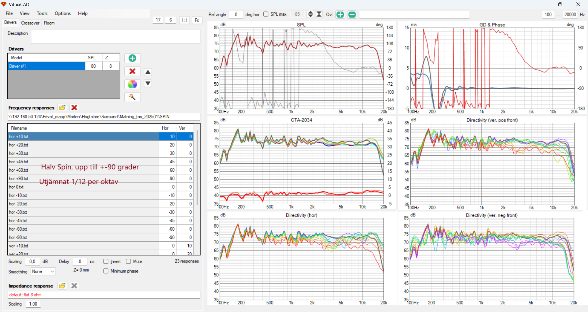Select the hor -45.txt response row
This screenshot has height=312, width=588.
point(100,221)
